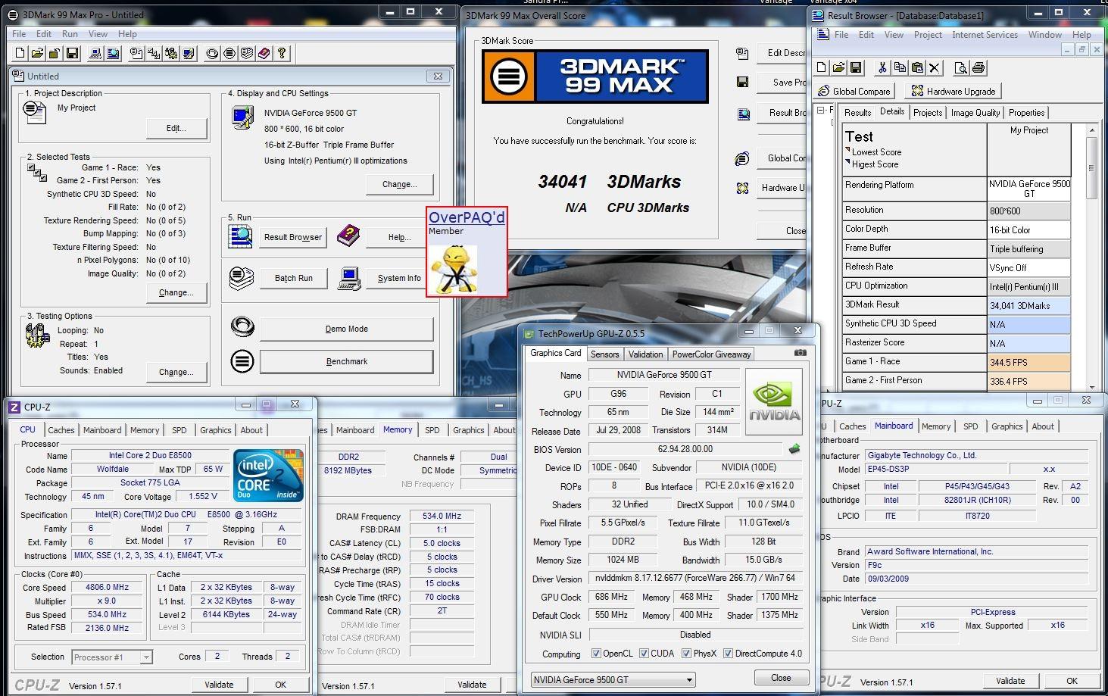The height and width of the screenshot is (696, 1108).
Task: Click Game 1 - Race 344.5 FPS cell
Action: [x=1028, y=362]
